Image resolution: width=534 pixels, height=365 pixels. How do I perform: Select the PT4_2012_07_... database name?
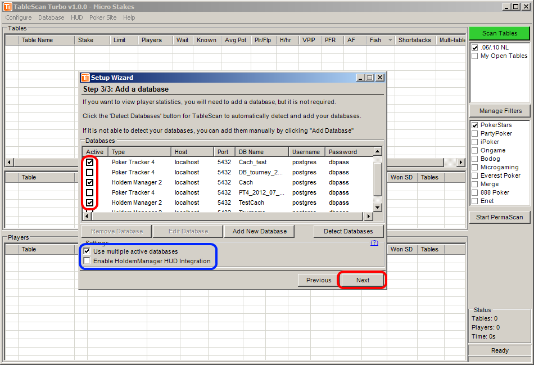point(261,192)
